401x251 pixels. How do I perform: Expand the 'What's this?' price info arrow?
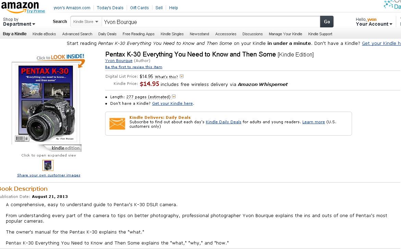(x=182, y=76)
